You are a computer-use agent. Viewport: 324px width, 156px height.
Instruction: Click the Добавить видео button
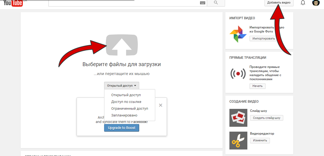coord(279,3)
